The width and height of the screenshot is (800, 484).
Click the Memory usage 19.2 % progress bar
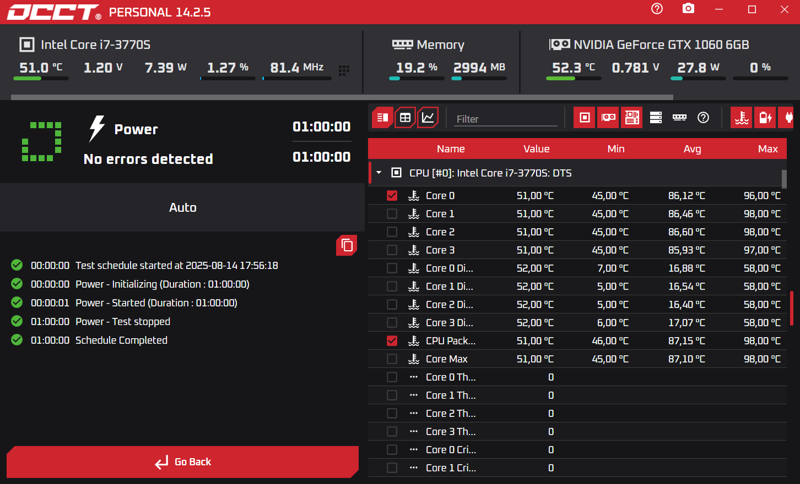click(x=417, y=79)
